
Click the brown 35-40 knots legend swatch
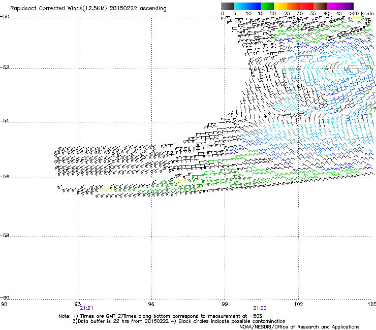pos(320,6)
